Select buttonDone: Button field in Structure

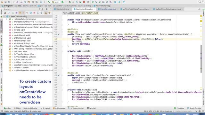(22, 59)
